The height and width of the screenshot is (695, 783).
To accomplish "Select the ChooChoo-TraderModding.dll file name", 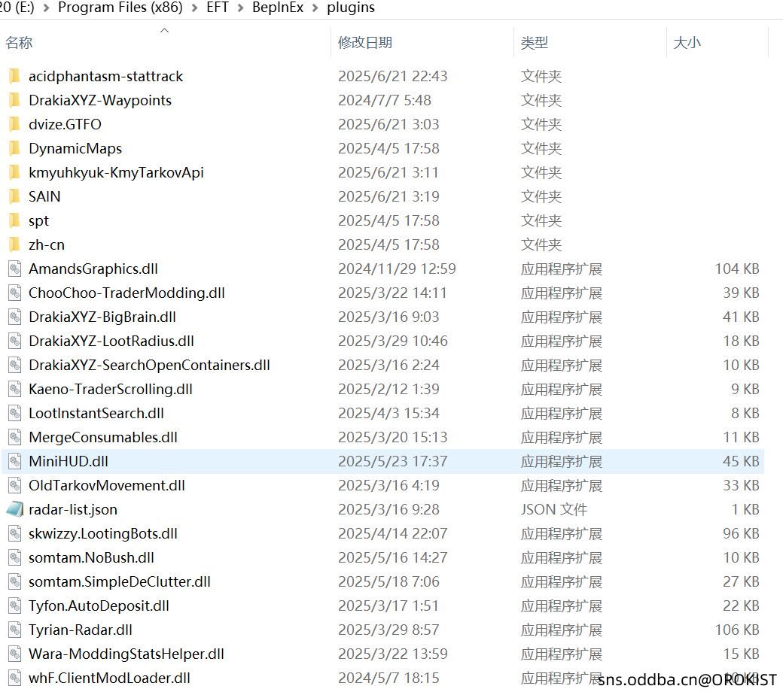I will click(x=126, y=293).
